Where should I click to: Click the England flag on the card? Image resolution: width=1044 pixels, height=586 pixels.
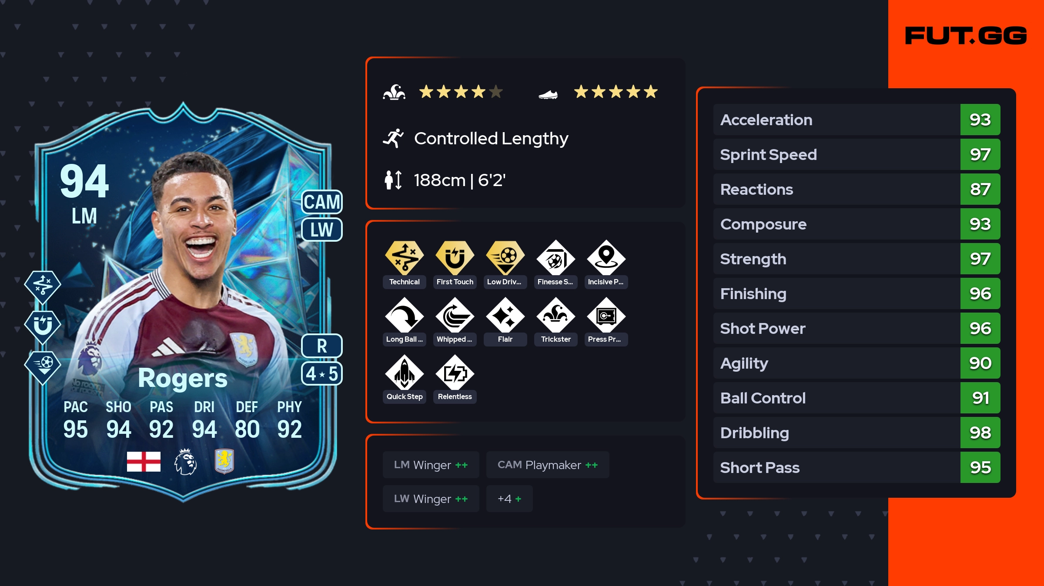click(x=144, y=461)
